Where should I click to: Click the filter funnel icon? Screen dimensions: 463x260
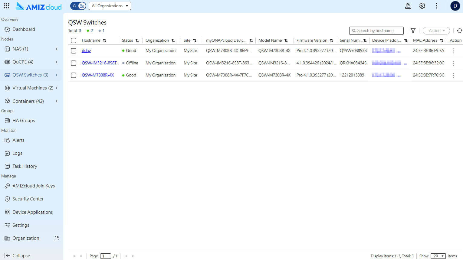(413, 31)
